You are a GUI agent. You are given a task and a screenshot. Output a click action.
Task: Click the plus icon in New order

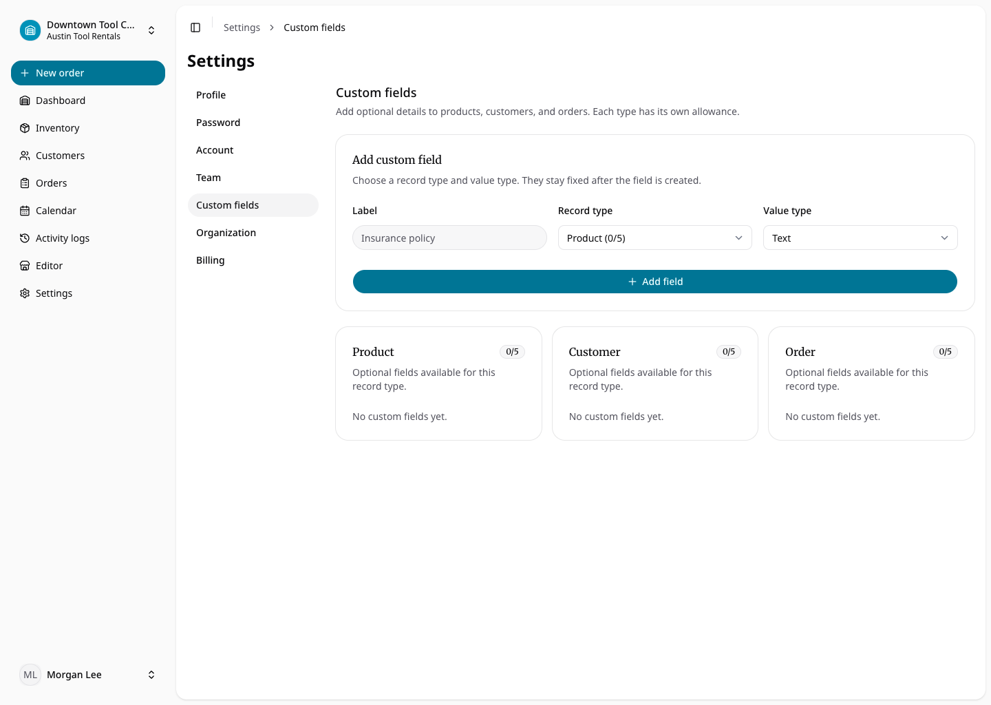click(25, 73)
